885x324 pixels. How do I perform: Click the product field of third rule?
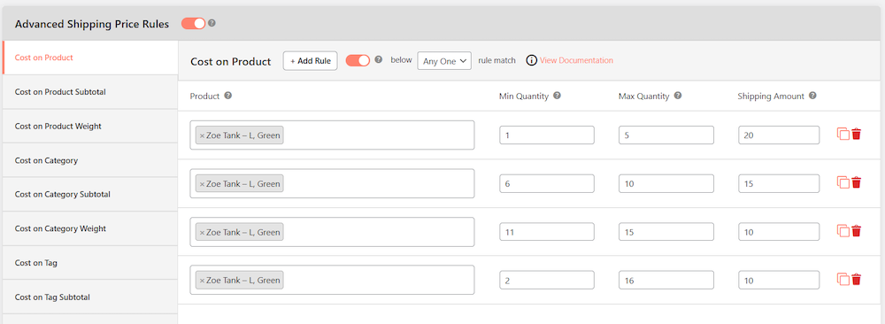333,232
